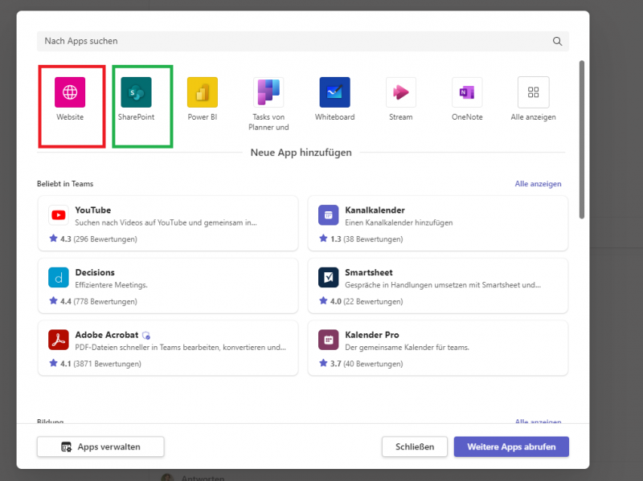Select the Tasks von Planner icon
The image size is (643, 481).
[x=268, y=91]
